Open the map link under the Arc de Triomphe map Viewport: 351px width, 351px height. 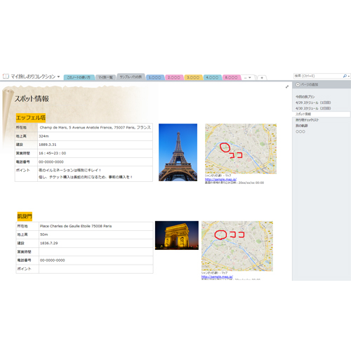pos(217,277)
